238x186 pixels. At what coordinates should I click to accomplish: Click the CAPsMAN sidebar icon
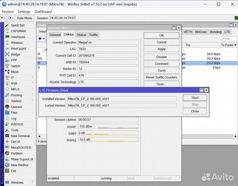coord(7,31)
